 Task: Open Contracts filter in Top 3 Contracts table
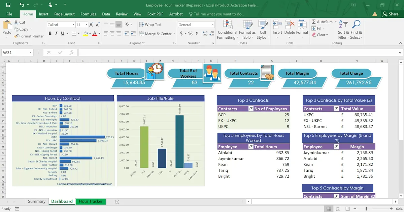coord(250,109)
